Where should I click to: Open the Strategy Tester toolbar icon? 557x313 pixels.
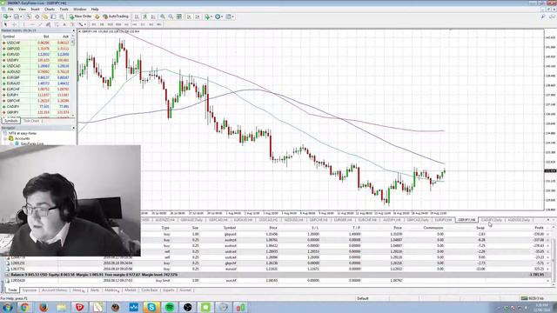62,17
